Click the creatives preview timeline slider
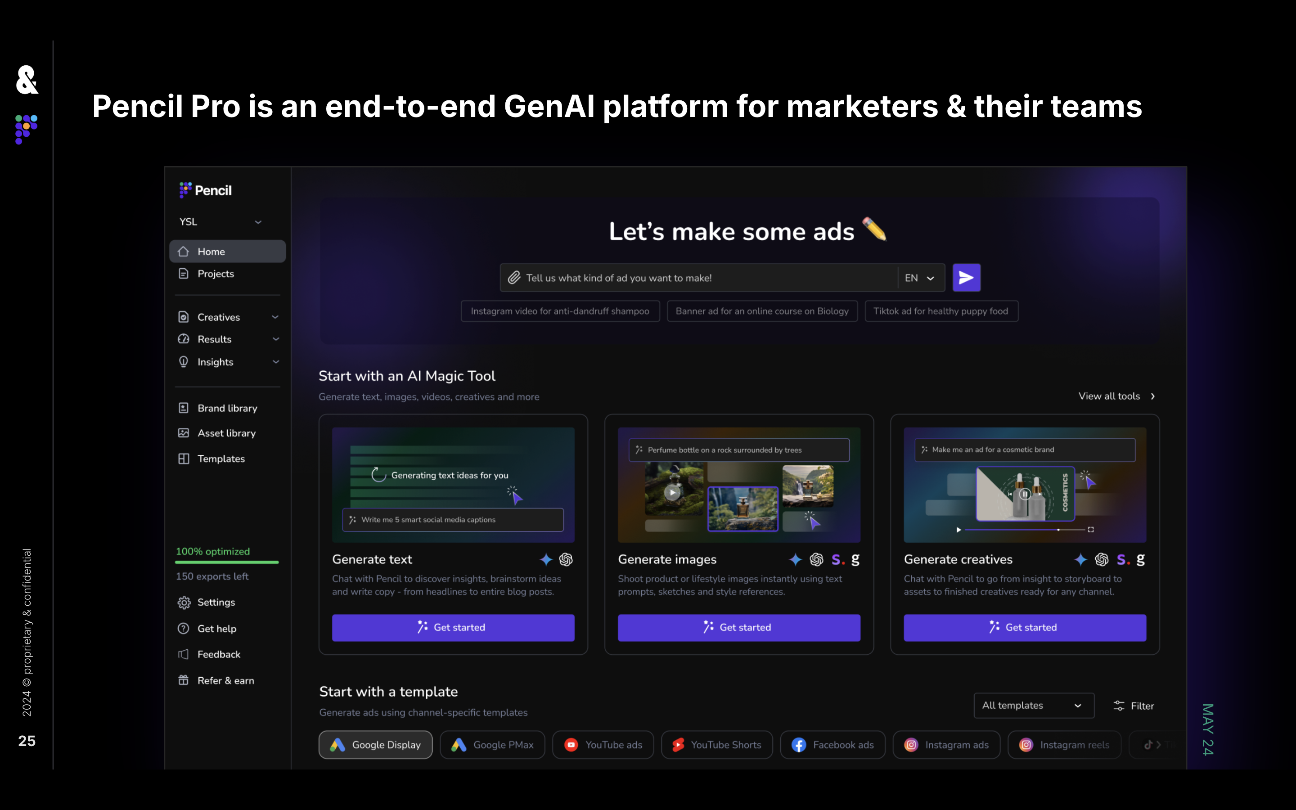Viewport: 1296px width, 810px height. click(1025, 530)
